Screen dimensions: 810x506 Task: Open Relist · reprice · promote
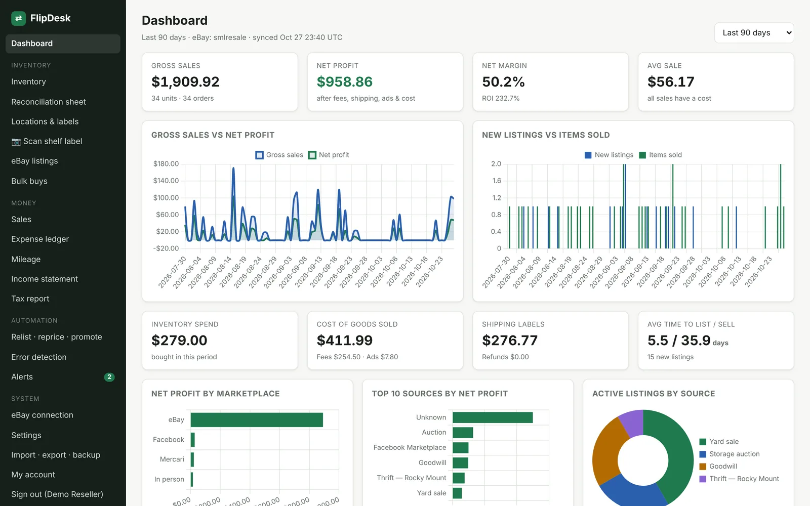tap(63, 337)
